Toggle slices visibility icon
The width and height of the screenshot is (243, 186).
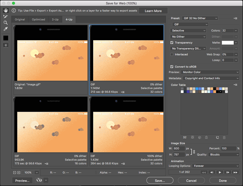click(6, 45)
